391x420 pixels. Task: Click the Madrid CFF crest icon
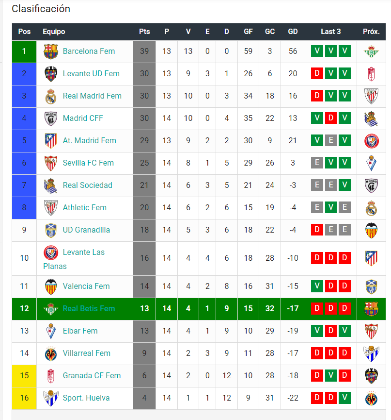[51, 118]
